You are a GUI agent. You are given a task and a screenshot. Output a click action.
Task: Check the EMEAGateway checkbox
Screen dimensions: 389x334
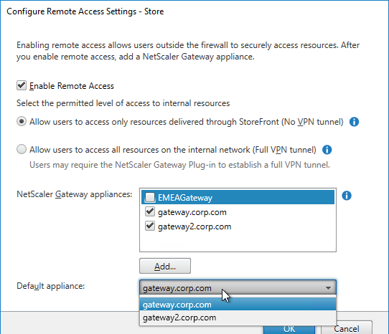click(x=150, y=198)
